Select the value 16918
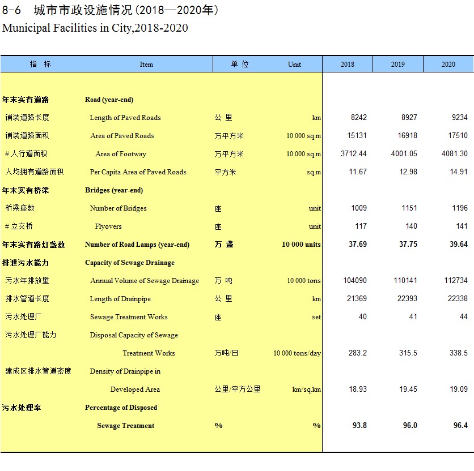The image size is (474, 471). (x=408, y=135)
